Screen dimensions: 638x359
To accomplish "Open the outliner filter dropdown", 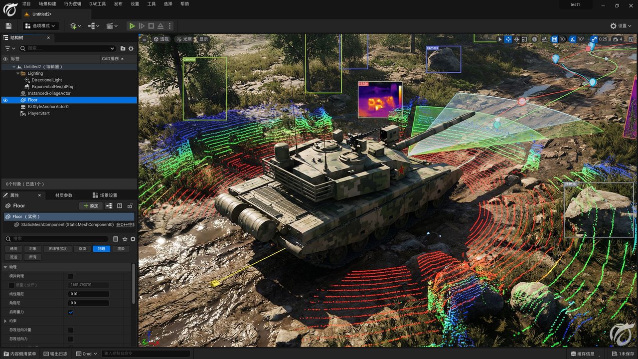I will pos(9,48).
